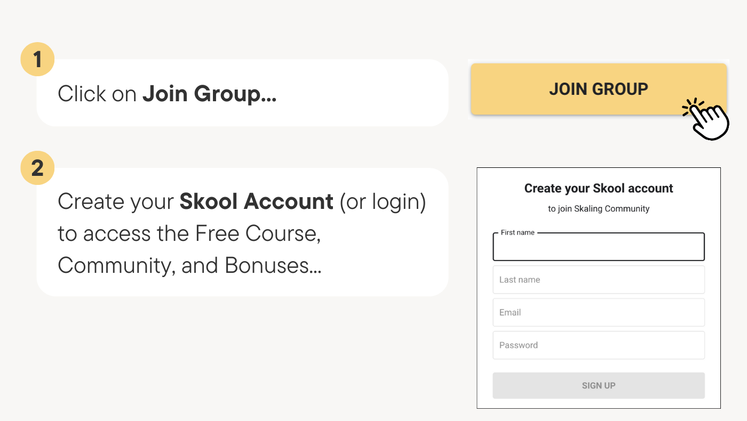Click the sign-up form thumbnail image

click(x=599, y=288)
